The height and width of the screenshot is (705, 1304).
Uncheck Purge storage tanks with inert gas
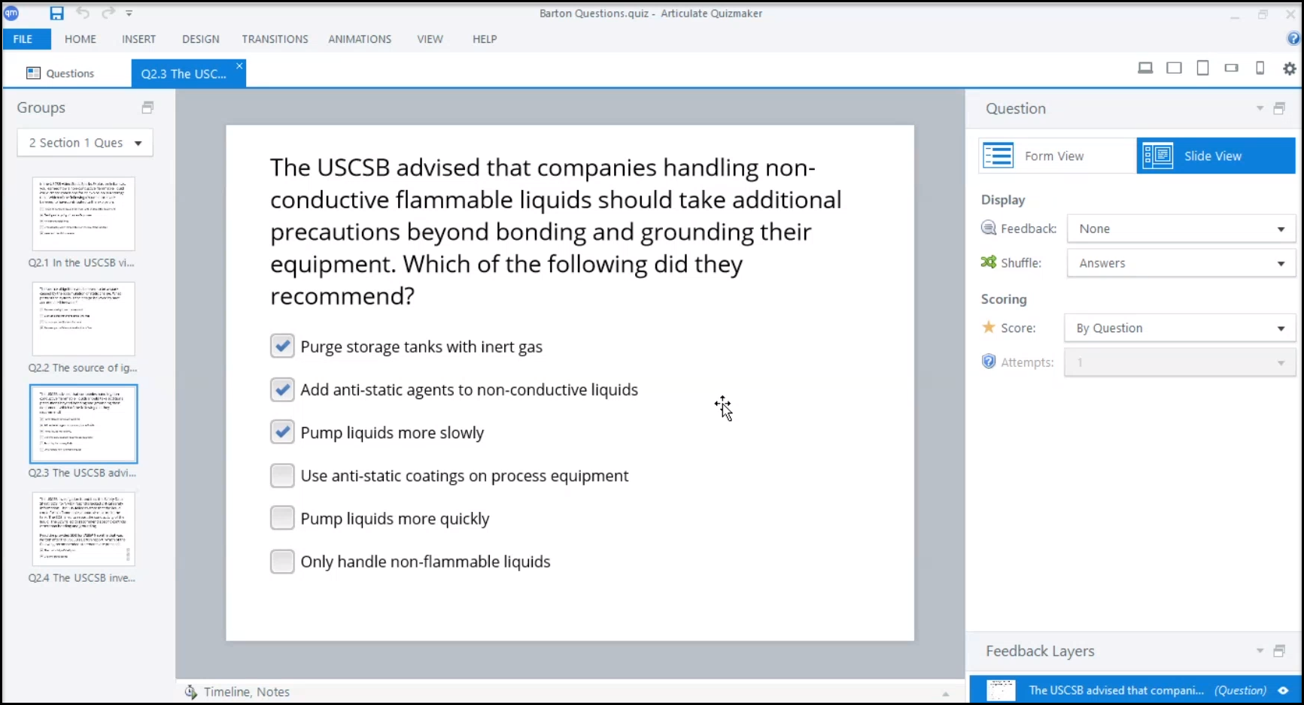[282, 346]
